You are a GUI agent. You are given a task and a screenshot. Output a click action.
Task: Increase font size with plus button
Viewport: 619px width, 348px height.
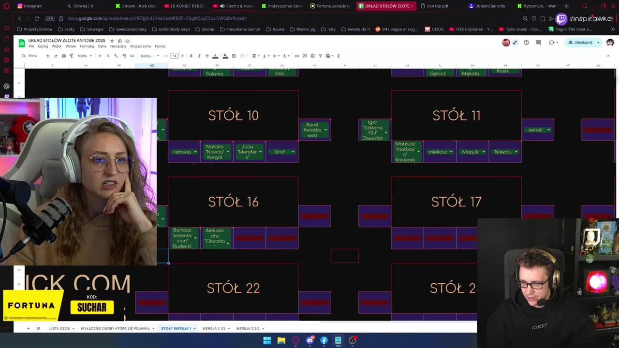[182, 56]
